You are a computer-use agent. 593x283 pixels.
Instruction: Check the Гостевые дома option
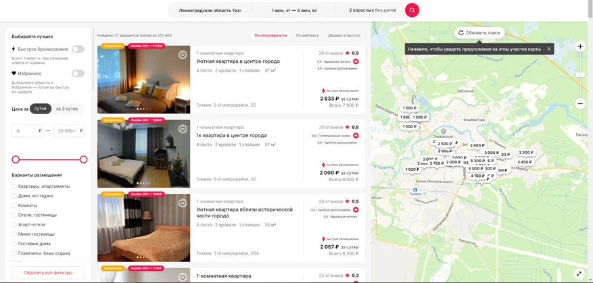14,244
